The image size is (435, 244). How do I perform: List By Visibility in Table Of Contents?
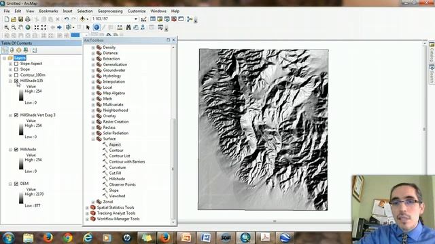click(x=18, y=50)
